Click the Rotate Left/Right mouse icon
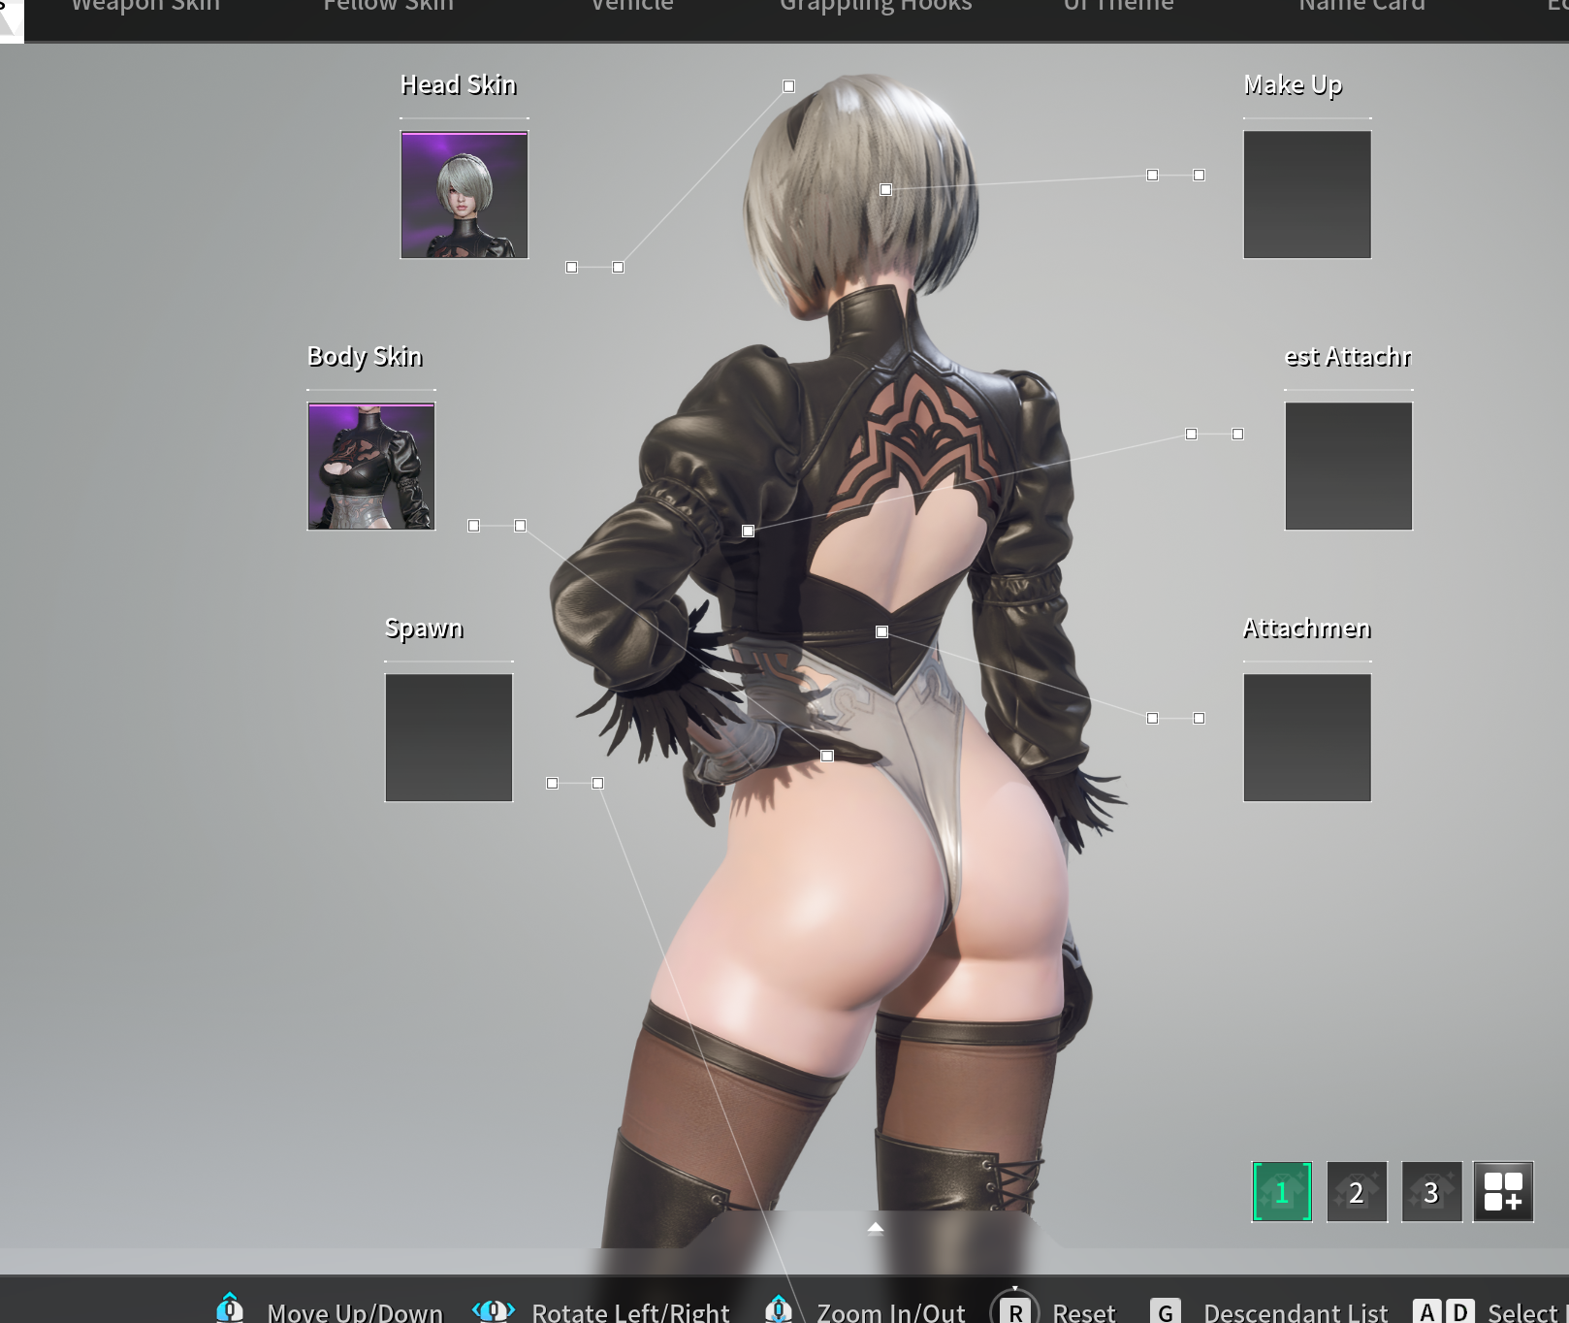Viewport: 1569px width, 1323px height. pyautogui.click(x=494, y=1310)
